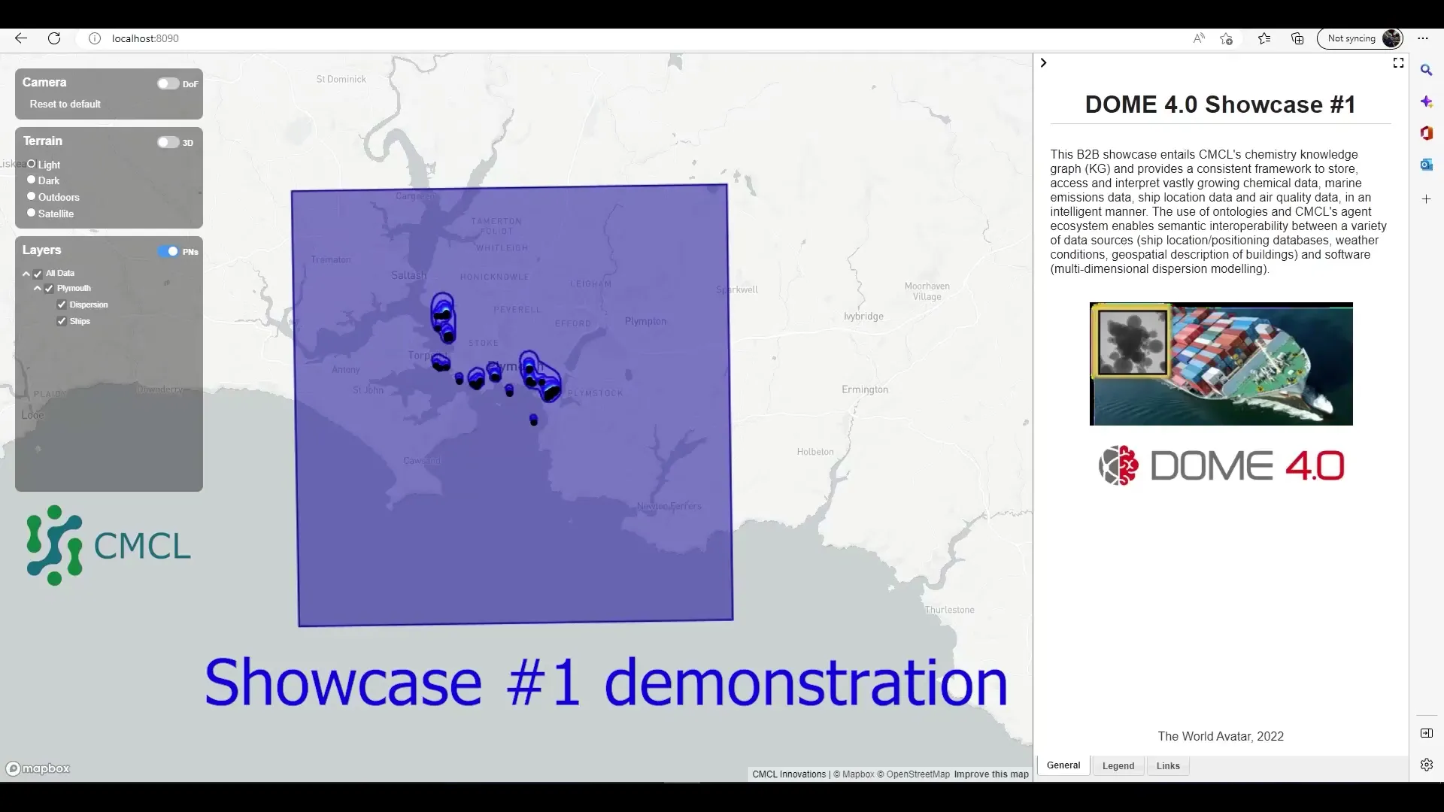Click the CMCL logo
Image resolution: width=1444 pixels, height=812 pixels.
pos(108,545)
